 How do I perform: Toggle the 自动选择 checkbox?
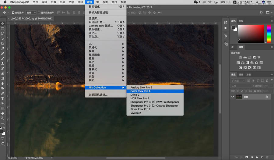pyautogui.click(x=13, y=12)
